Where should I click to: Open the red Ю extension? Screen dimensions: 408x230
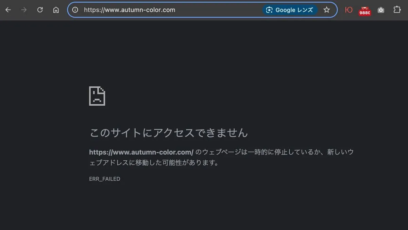(x=348, y=10)
